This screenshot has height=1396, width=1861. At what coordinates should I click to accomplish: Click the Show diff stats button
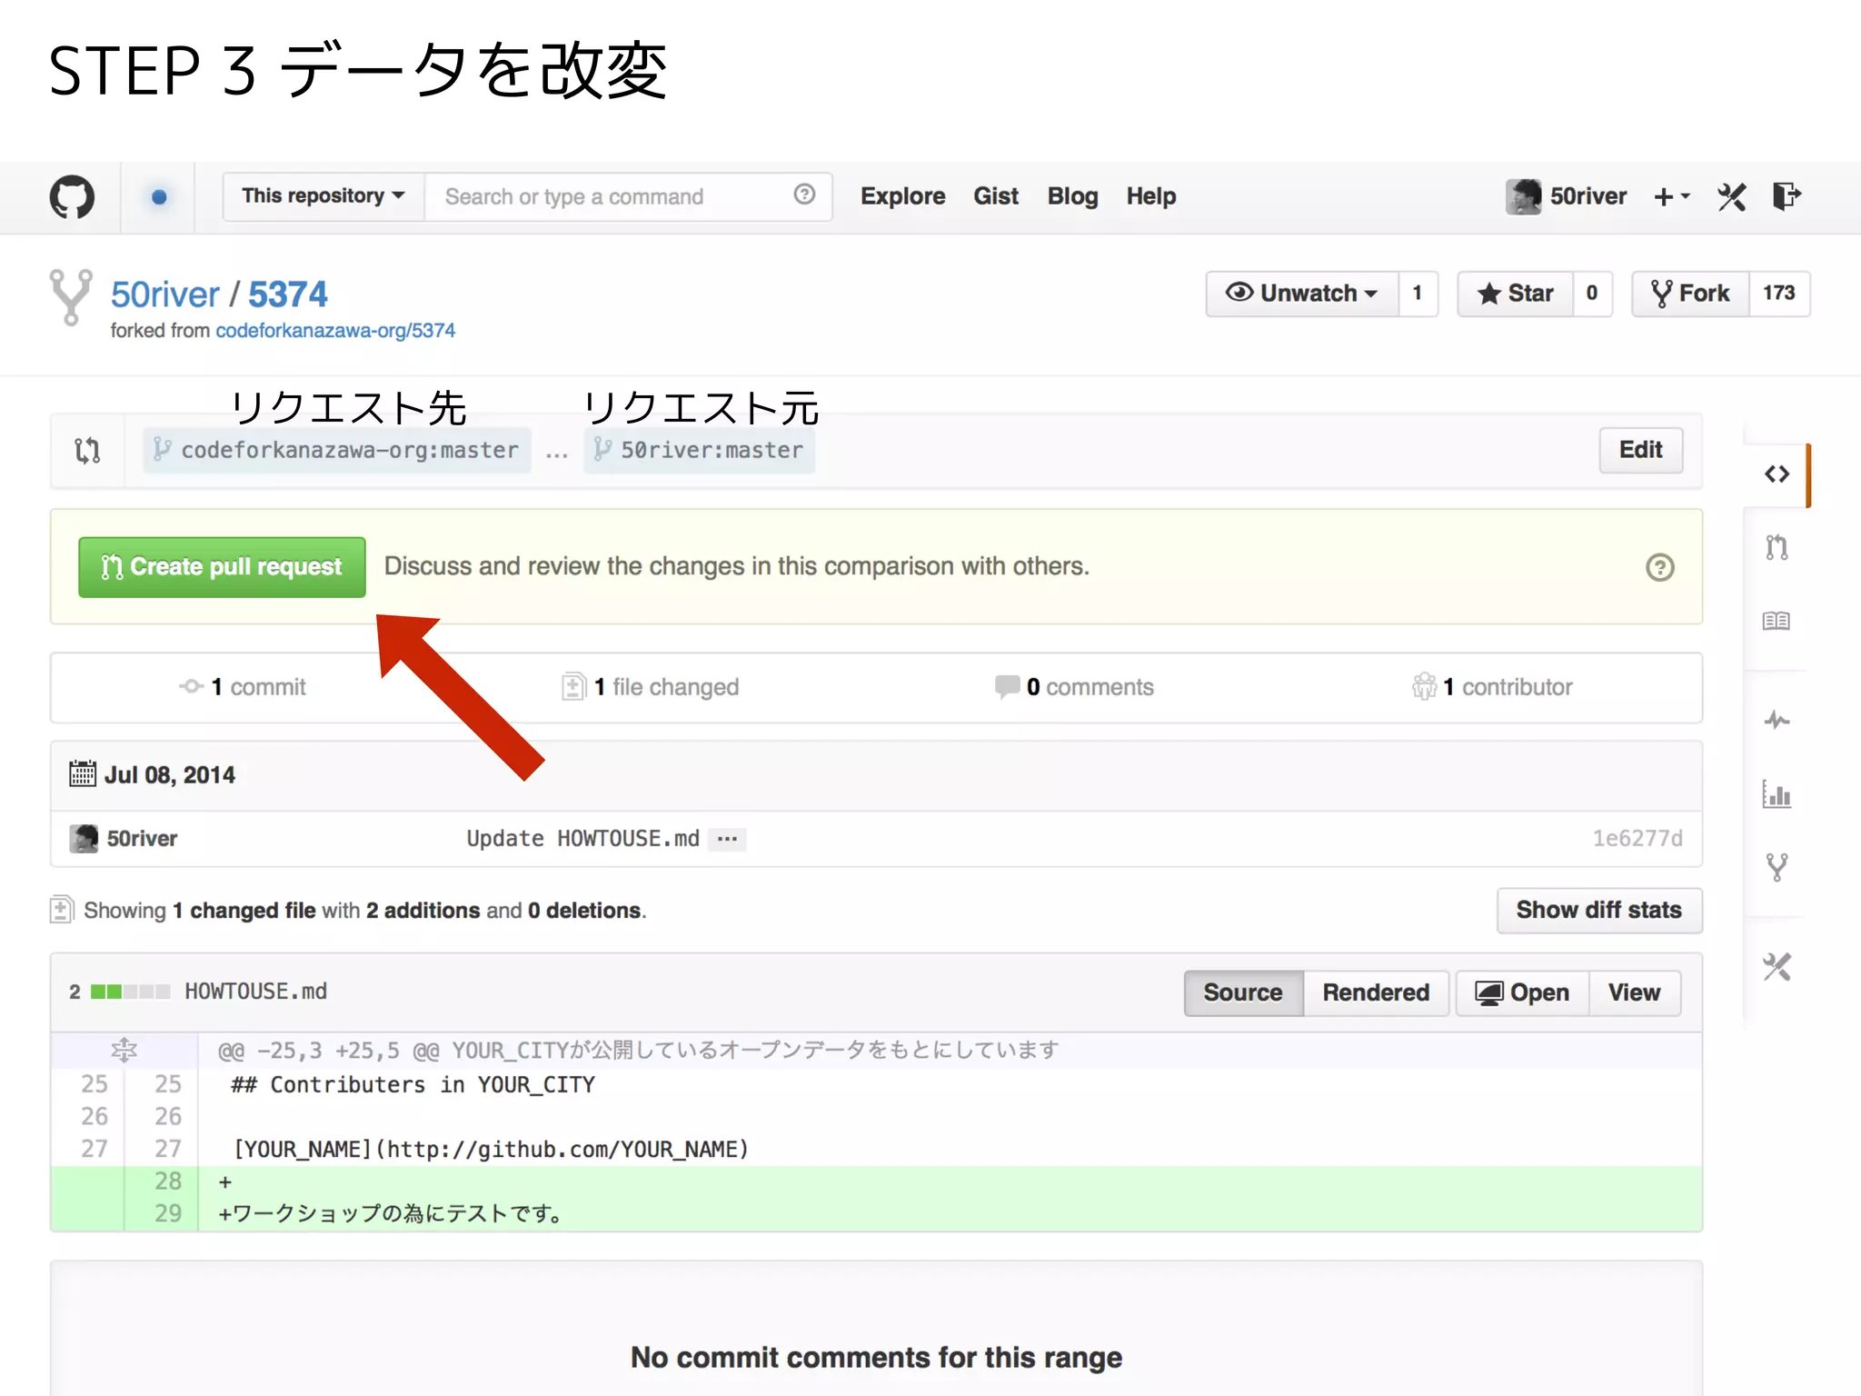[x=1599, y=911]
